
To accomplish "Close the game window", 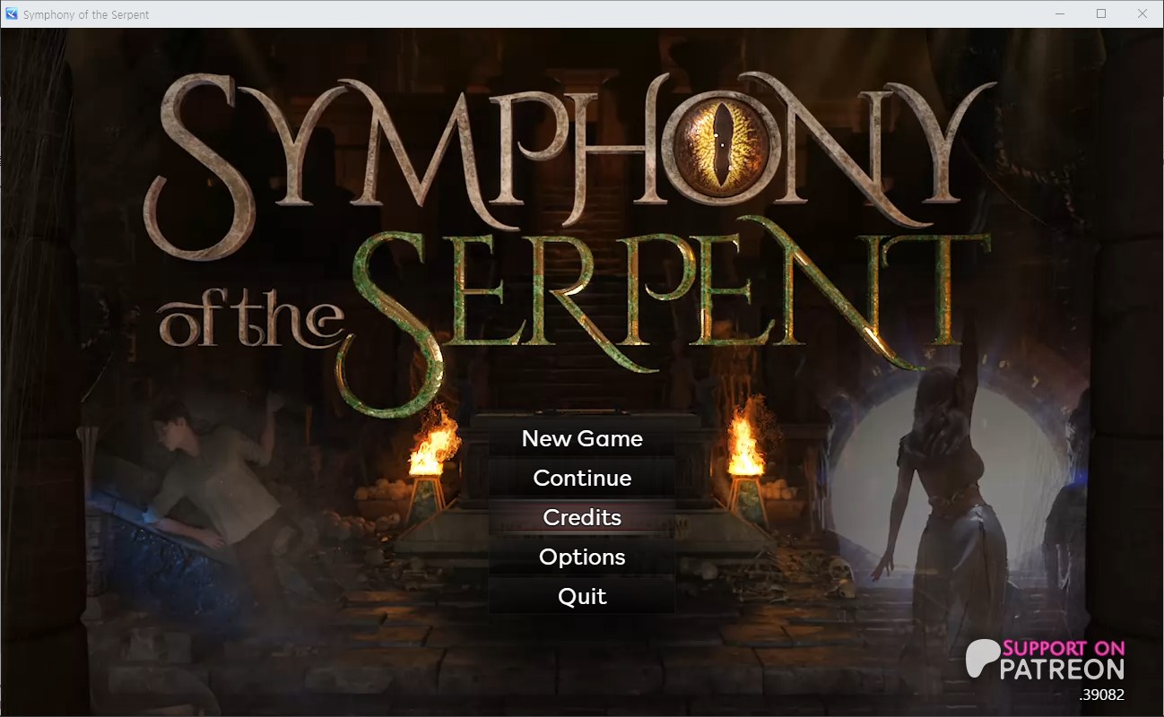I will coord(1142,14).
